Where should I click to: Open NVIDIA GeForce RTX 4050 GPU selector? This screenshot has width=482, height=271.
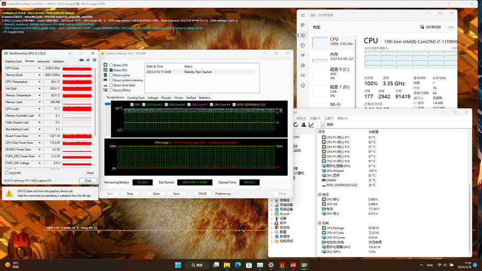pyautogui.click(x=30, y=180)
